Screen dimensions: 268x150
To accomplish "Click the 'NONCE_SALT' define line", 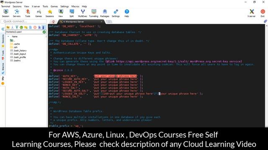I will 96,97.
